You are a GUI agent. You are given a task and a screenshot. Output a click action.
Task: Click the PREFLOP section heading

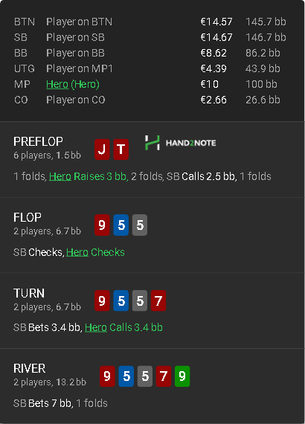click(38, 141)
